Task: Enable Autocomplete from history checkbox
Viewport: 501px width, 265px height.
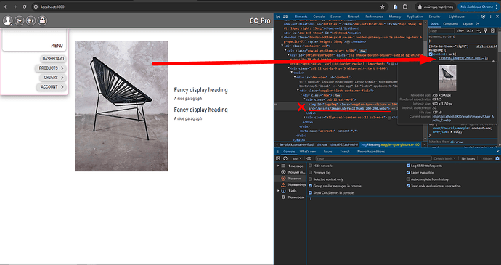Action: pos(408,179)
